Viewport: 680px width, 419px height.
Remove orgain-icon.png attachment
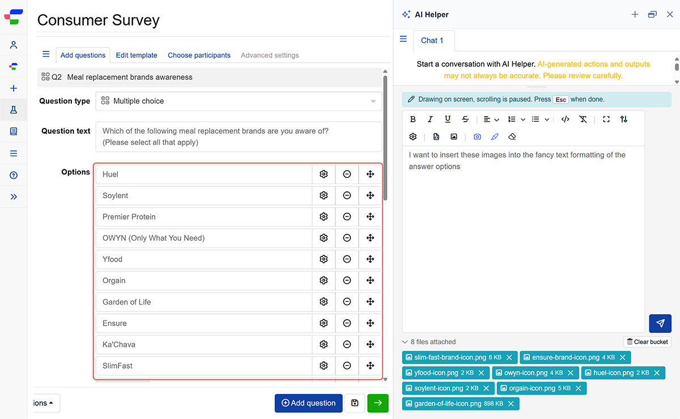pyautogui.click(x=579, y=388)
